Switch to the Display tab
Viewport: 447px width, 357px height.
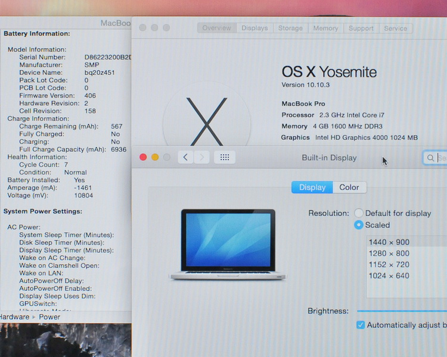pyautogui.click(x=312, y=187)
